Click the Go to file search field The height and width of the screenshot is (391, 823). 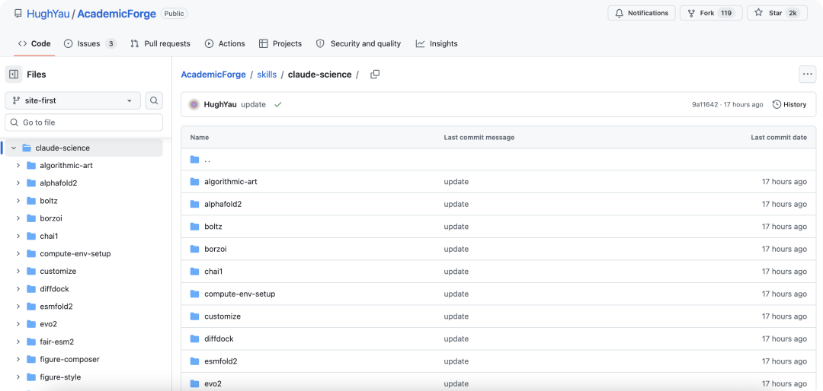pyautogui.click(x=84, y=122)
